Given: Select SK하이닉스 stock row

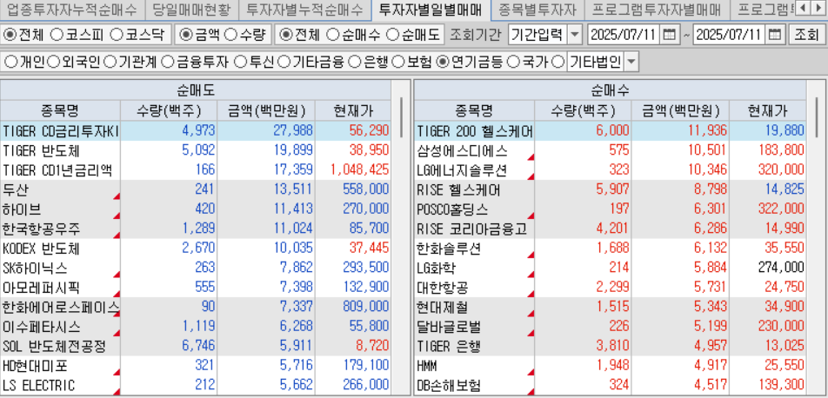Looking at the screenshot, I should [196, 268].
